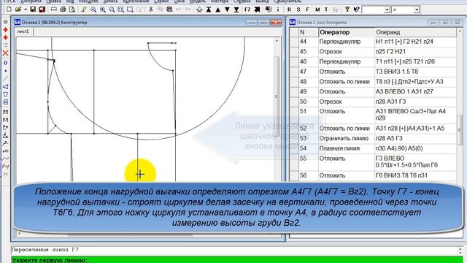Click operand 'Г6 ВНИЗ Т8 Т6 л31'
The image size is (467, 263).
tap(401, 175)
